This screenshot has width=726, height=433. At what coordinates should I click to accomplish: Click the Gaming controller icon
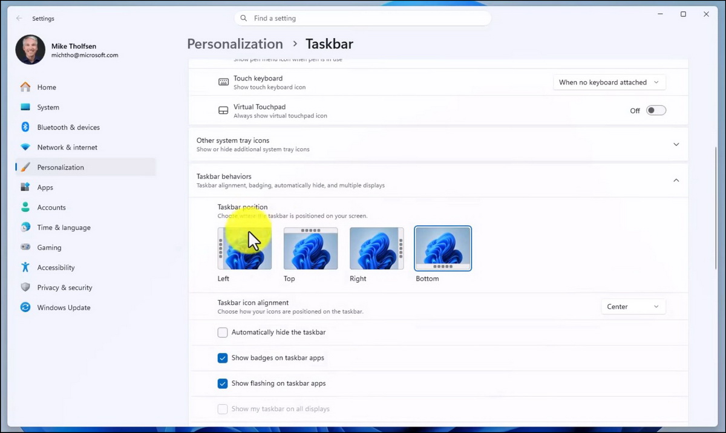25,247
